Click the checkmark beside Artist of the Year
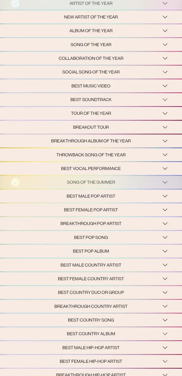Image resolution: width=182 pixels, height=376 pixels. [x=15, y=3]
